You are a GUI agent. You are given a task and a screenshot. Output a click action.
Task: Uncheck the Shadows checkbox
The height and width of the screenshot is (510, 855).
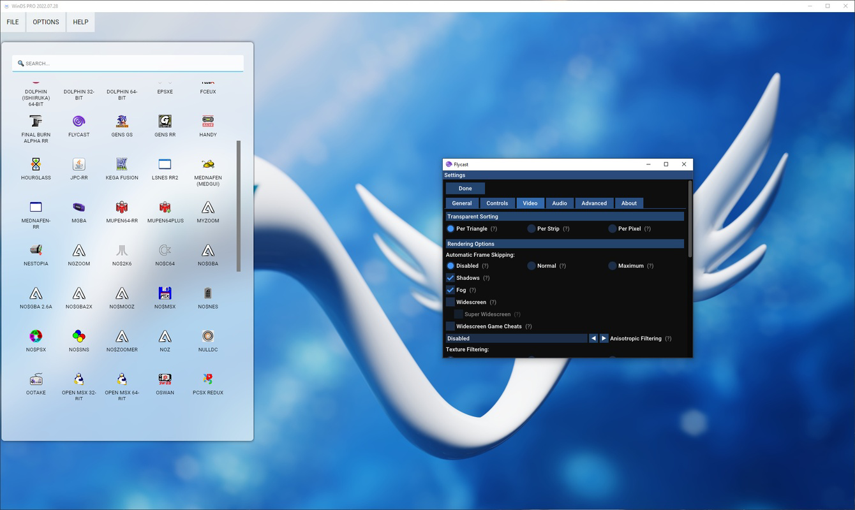coord(450,278)
